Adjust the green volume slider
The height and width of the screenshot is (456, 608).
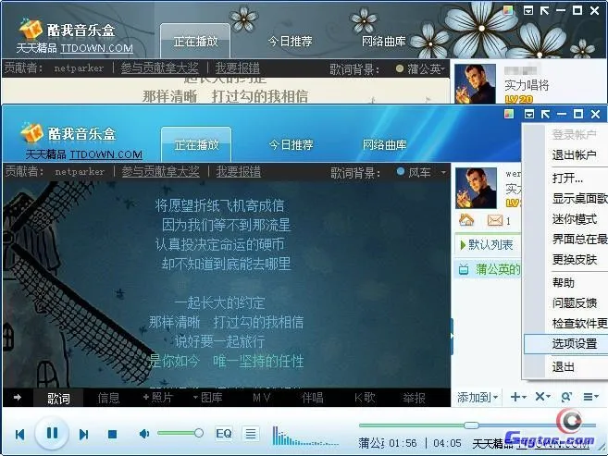[x=180, y=433]
